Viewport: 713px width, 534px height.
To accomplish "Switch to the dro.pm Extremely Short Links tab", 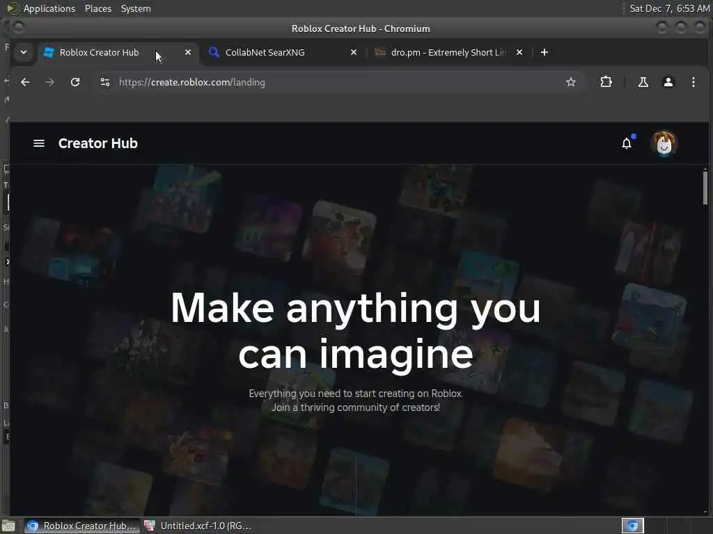I will 448,52.
